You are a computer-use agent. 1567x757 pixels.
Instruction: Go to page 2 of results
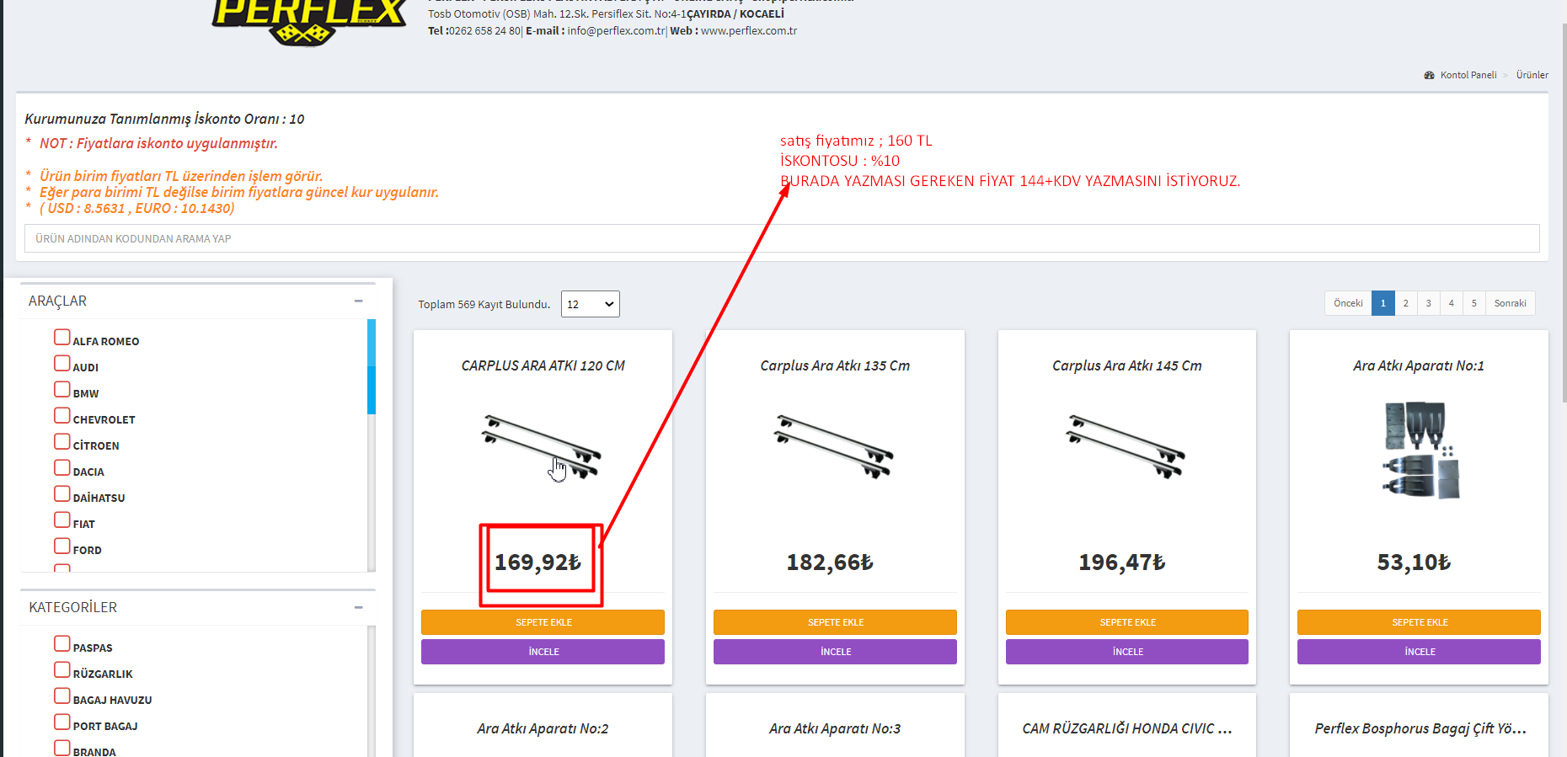pyautogui.click(x=1405, y=303)
